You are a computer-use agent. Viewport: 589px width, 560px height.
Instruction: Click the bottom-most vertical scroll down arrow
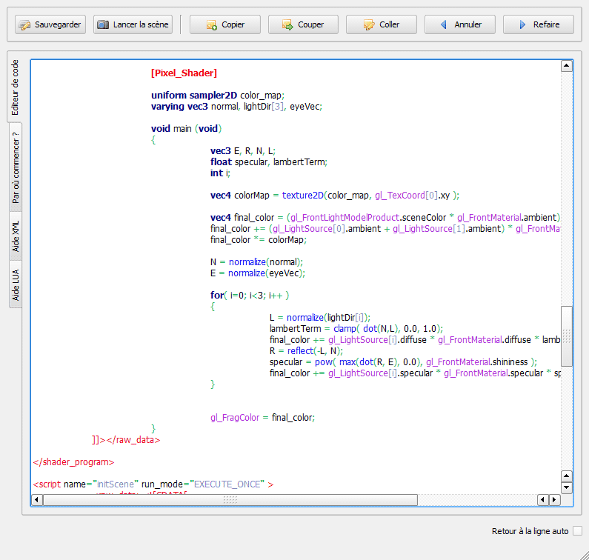coord(567,488)
